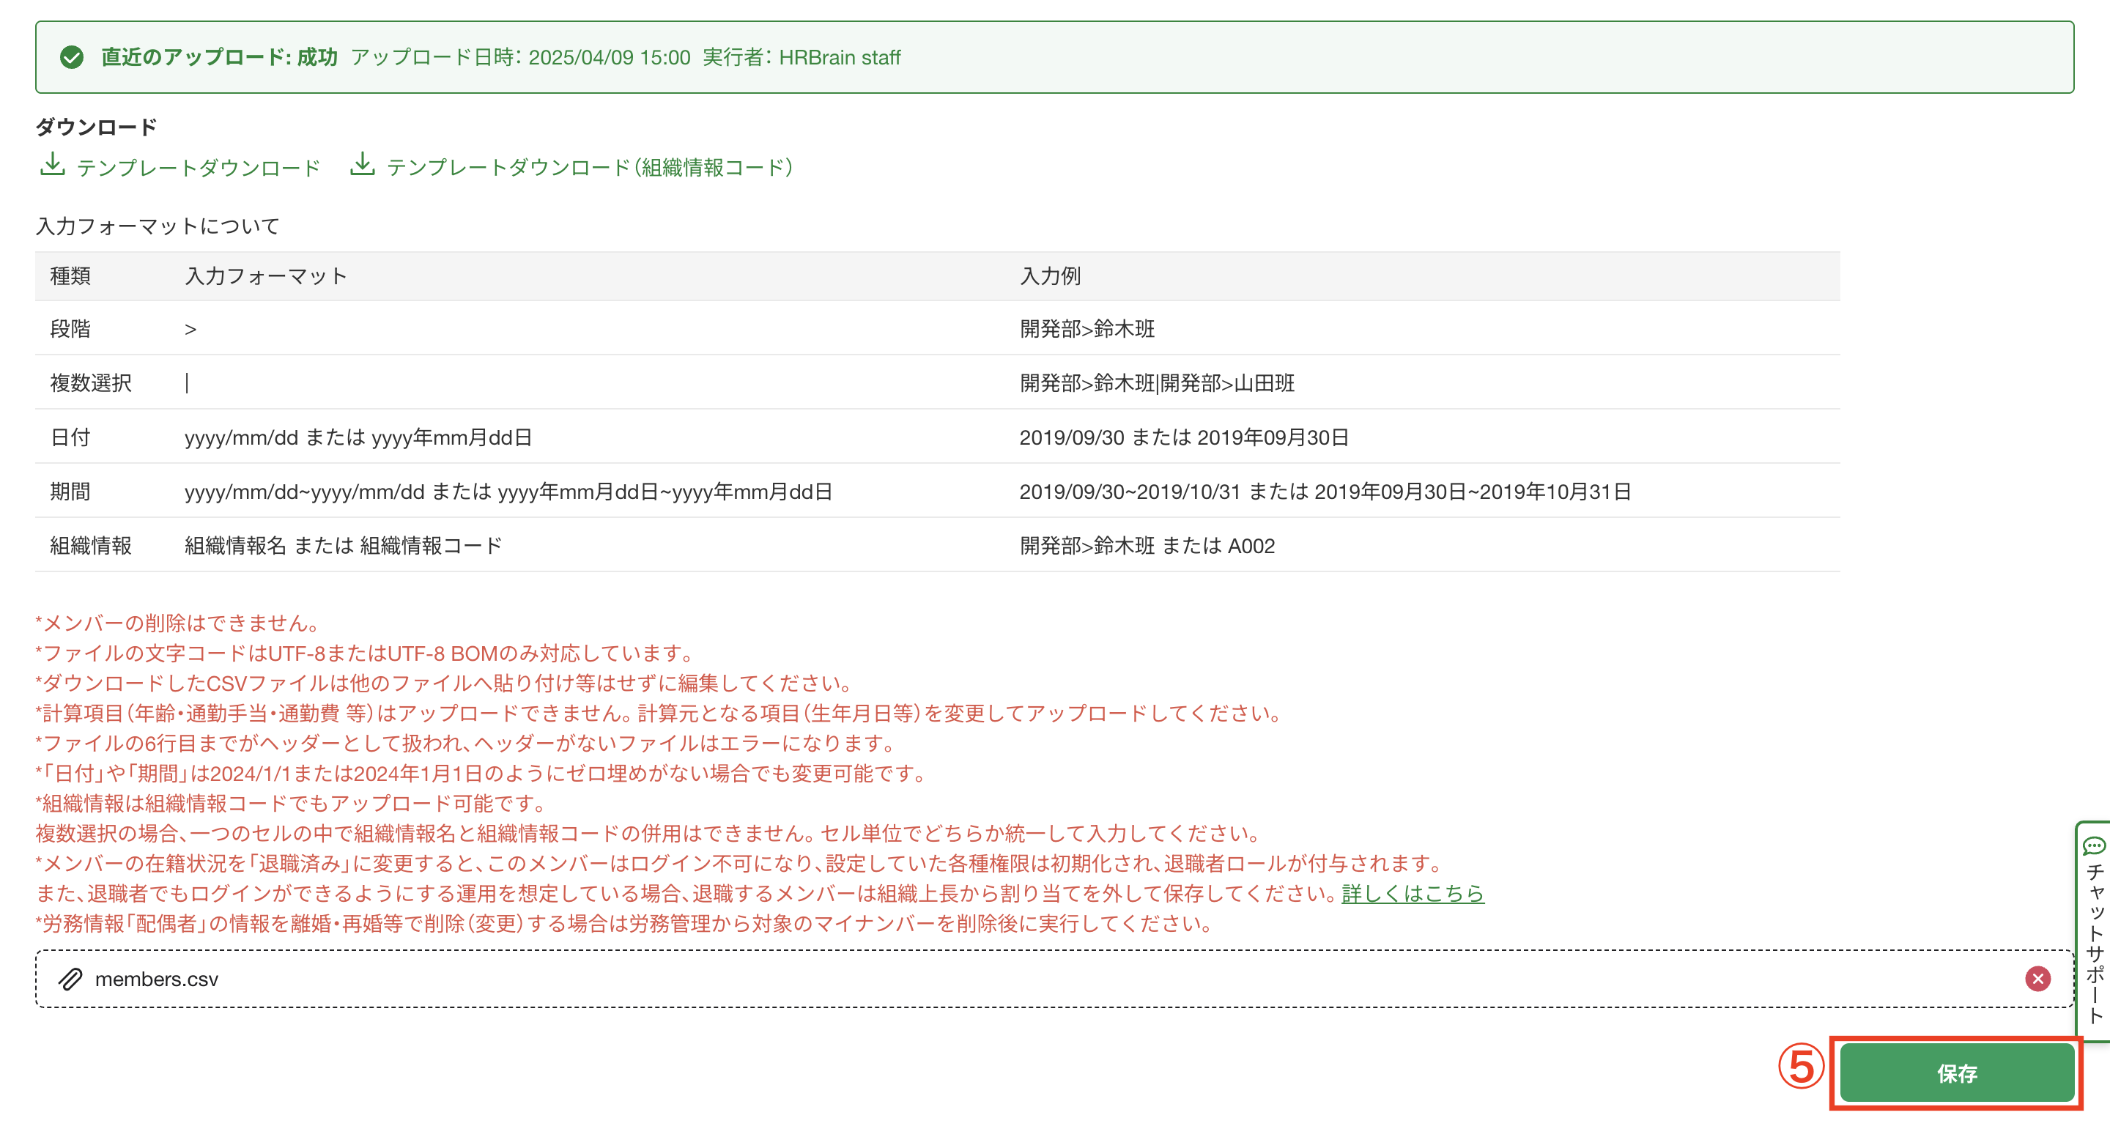
Task: Click the 入力フォーマット column header
Action: pyautogui.click(x=266, y=276)
